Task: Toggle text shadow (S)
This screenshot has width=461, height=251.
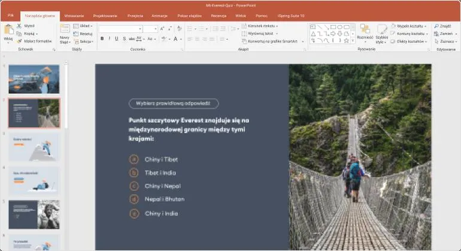Action: tap(124, 38)
